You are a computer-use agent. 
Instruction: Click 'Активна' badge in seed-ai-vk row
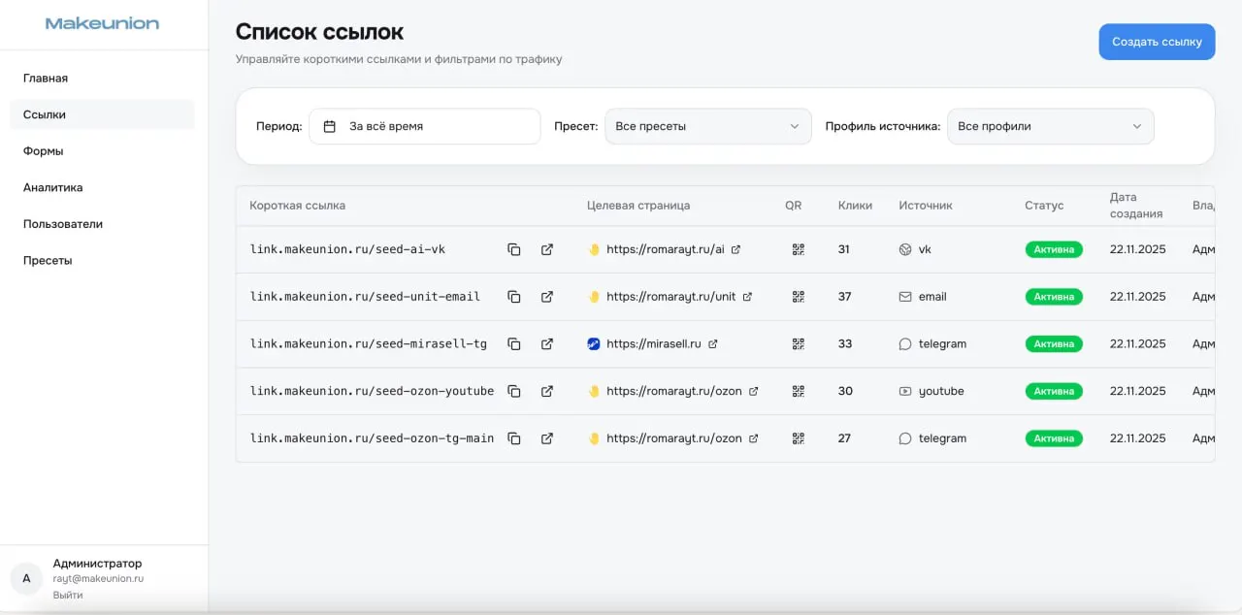1054,249
